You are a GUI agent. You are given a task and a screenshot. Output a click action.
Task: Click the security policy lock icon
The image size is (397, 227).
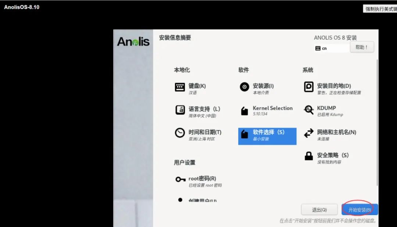click(x=309, y=156)
